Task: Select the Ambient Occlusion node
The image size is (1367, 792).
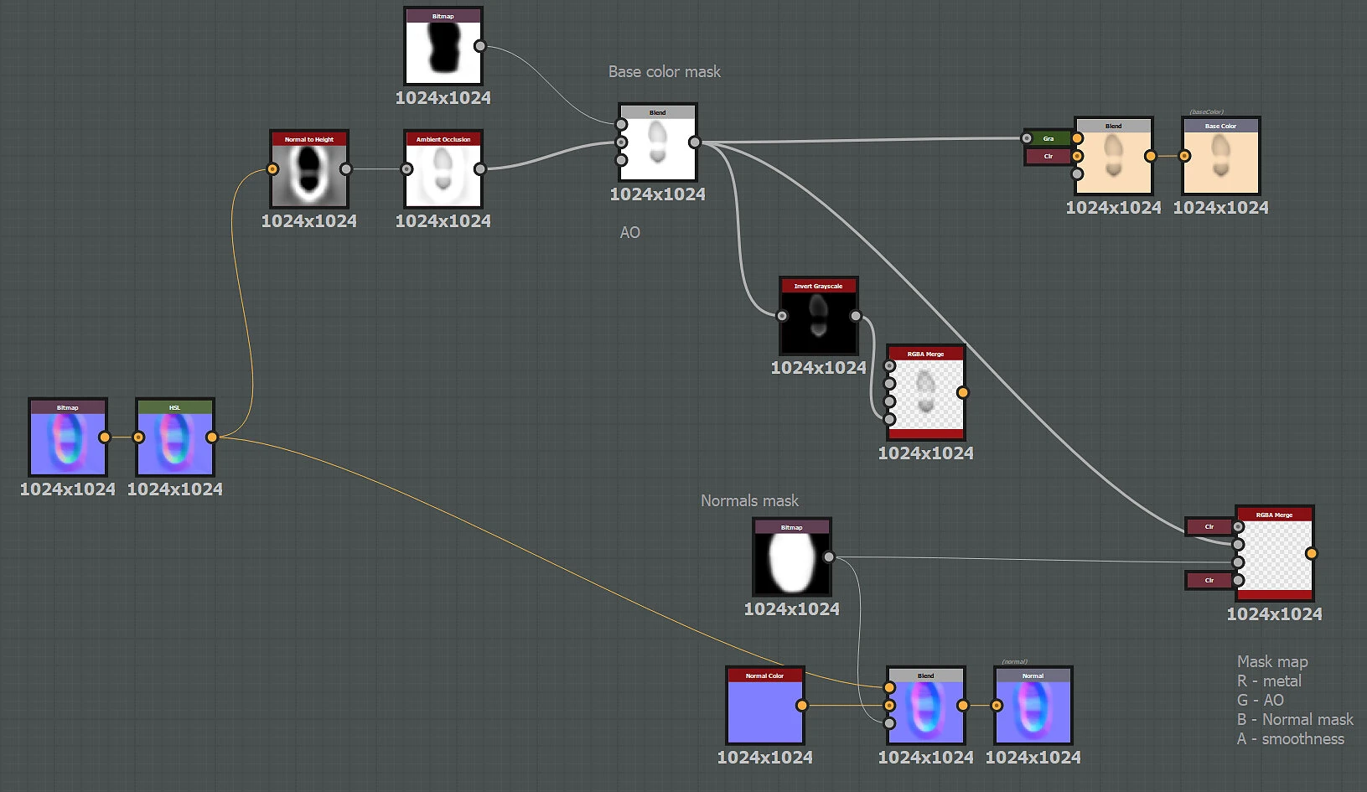Action: point(443,169)
